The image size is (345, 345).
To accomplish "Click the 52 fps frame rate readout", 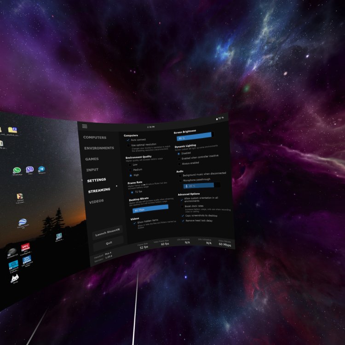I will click(x=144, y=247).
